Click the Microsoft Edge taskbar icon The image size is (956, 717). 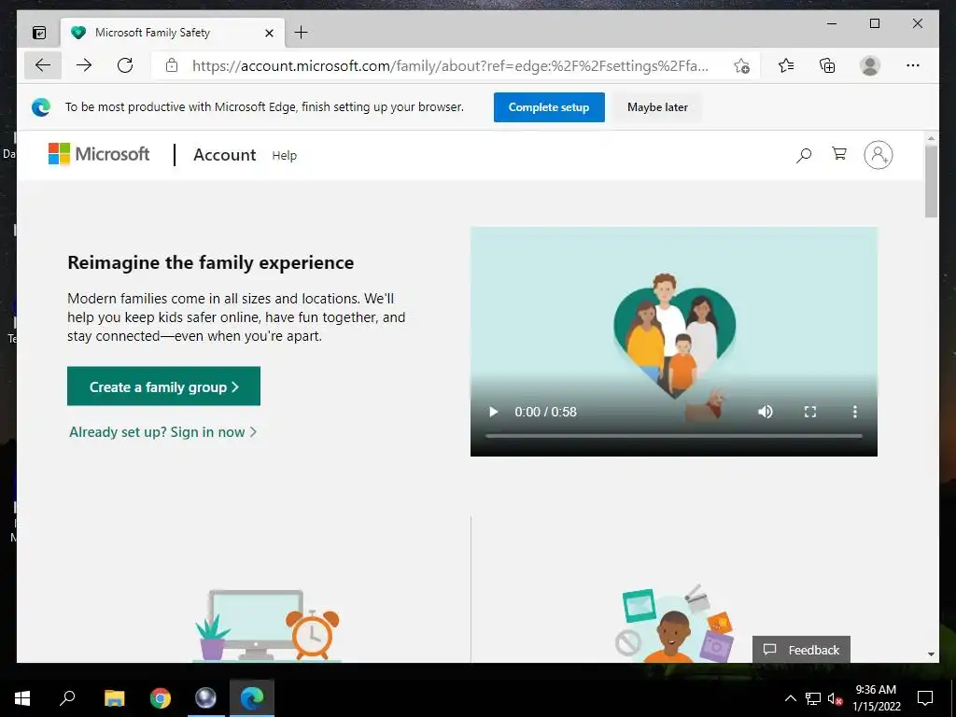click(252, 698)
